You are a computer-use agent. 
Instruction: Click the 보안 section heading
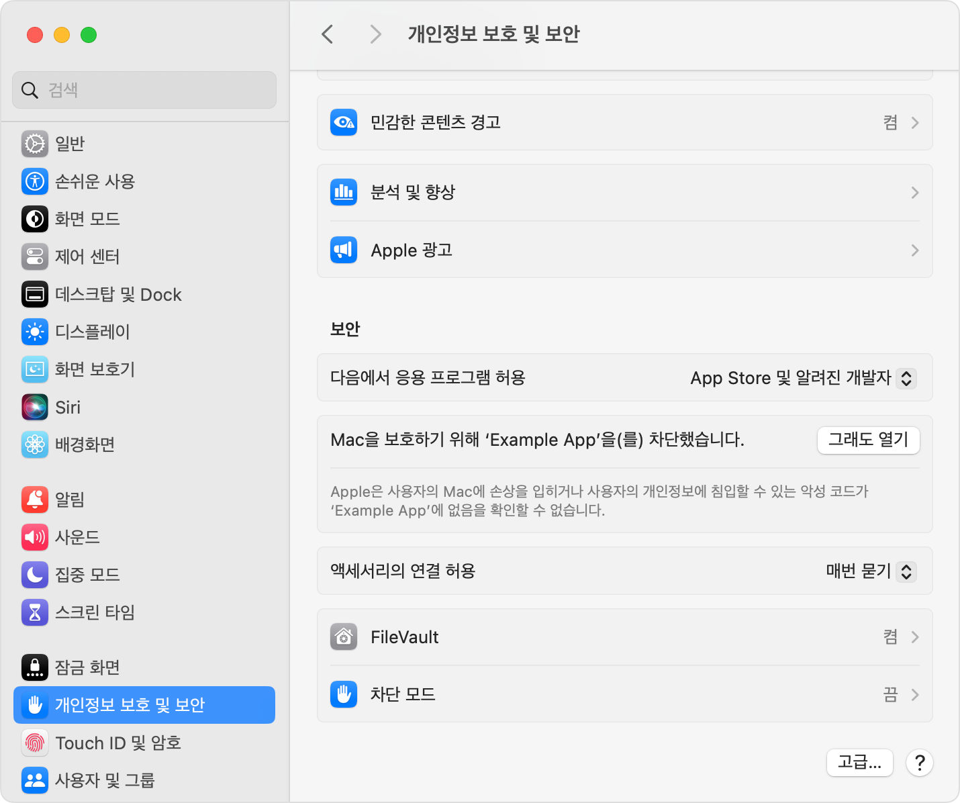click(x=345, y=329)
